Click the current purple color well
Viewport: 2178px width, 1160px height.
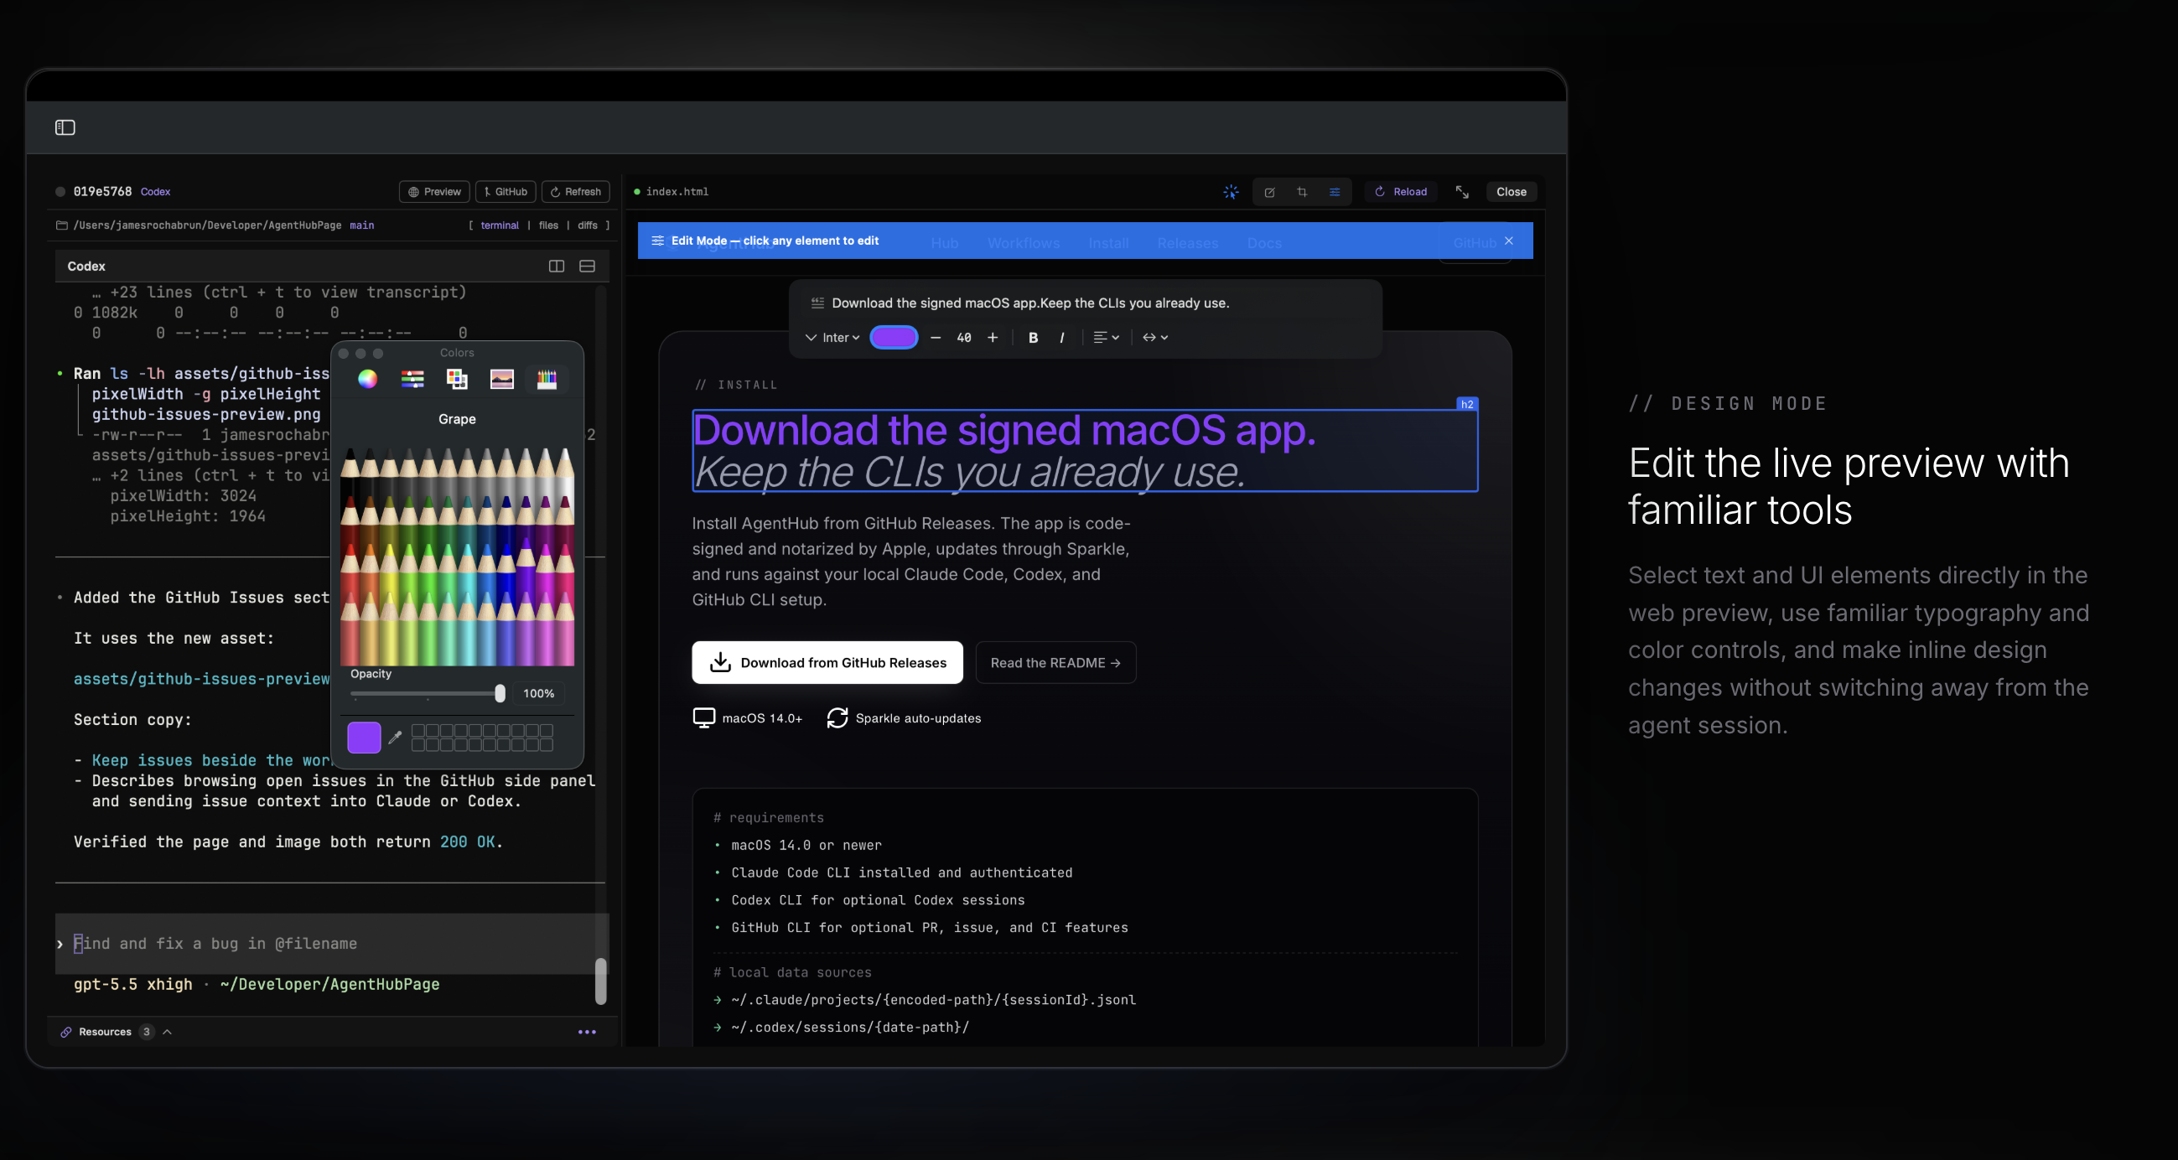pyautogui.click(x=364, y=738)
